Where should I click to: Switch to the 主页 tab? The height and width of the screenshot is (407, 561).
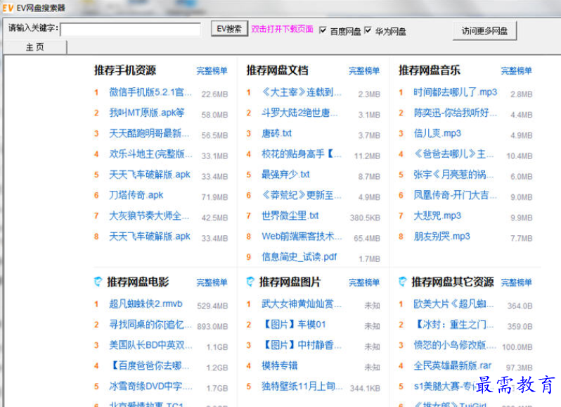click(x=34, y=47)
